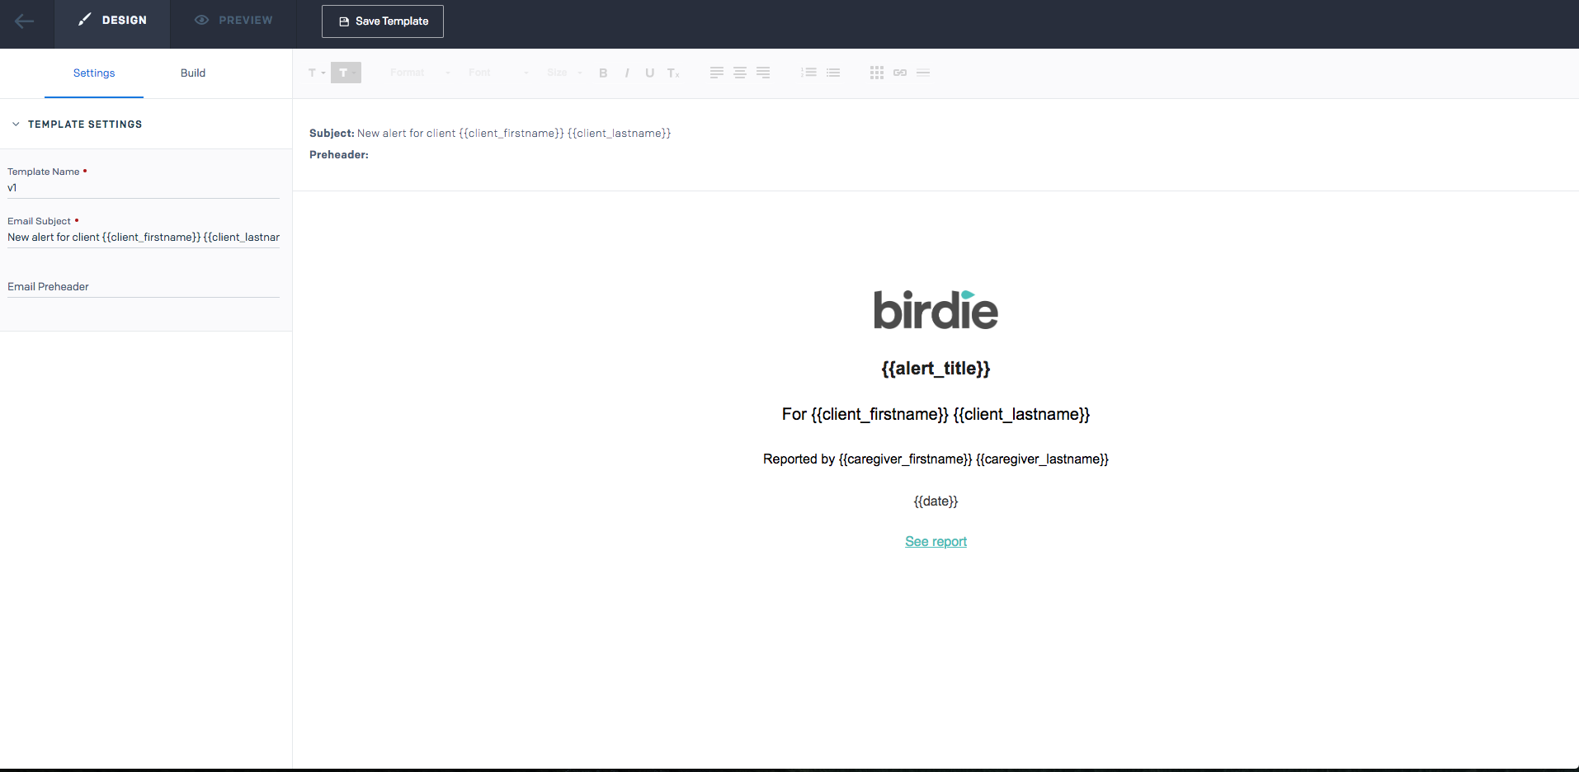Insert a numbered list
Screen dimensions: 1579x772
pos(809,73)
